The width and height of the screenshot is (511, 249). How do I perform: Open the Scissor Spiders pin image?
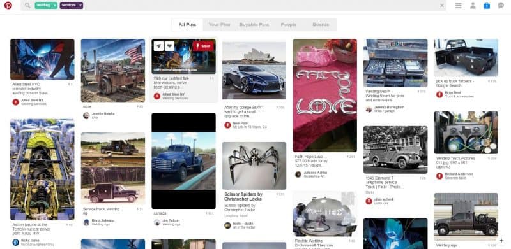(x=254, y=166)
